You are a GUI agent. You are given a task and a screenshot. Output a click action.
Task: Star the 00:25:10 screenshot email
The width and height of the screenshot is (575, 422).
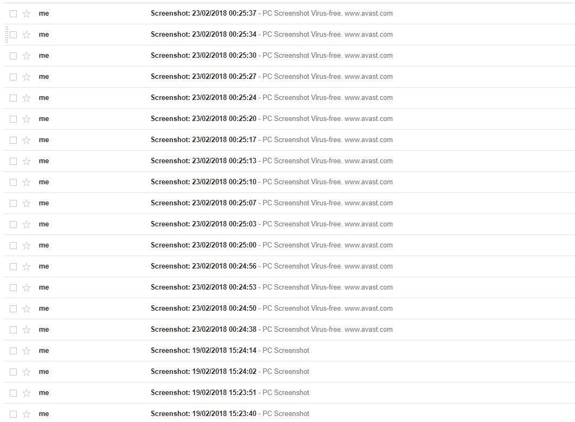pyautogui.click(x=26, y=182)
